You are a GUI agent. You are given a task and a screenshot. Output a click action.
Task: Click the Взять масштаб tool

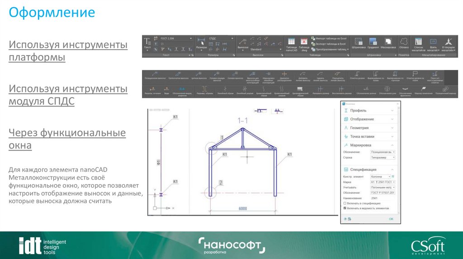[433, 44]
